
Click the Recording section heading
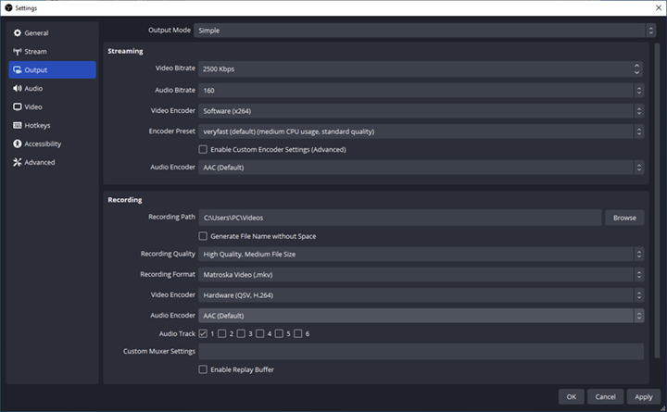pos(125,200)
